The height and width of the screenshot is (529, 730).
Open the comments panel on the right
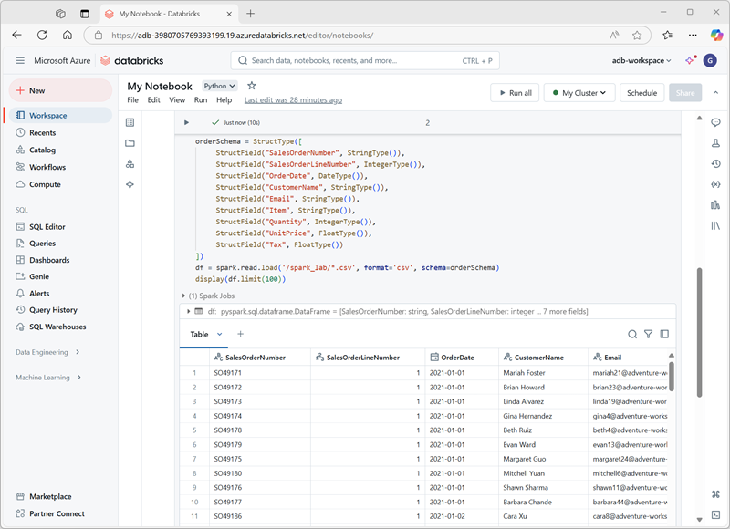(x=715, y=122)
